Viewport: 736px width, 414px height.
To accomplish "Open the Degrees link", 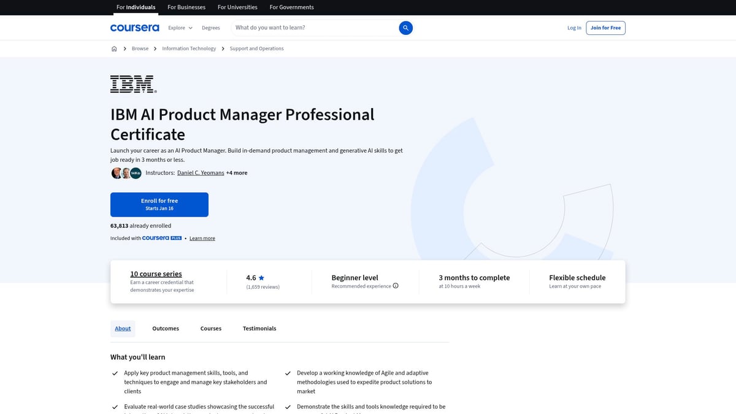I will (211, 28).
